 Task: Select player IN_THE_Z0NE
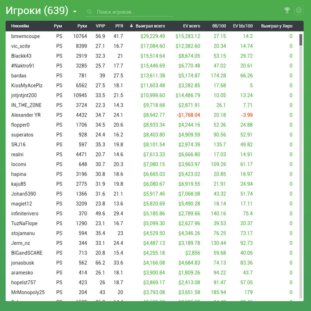(x=26, y=105)
